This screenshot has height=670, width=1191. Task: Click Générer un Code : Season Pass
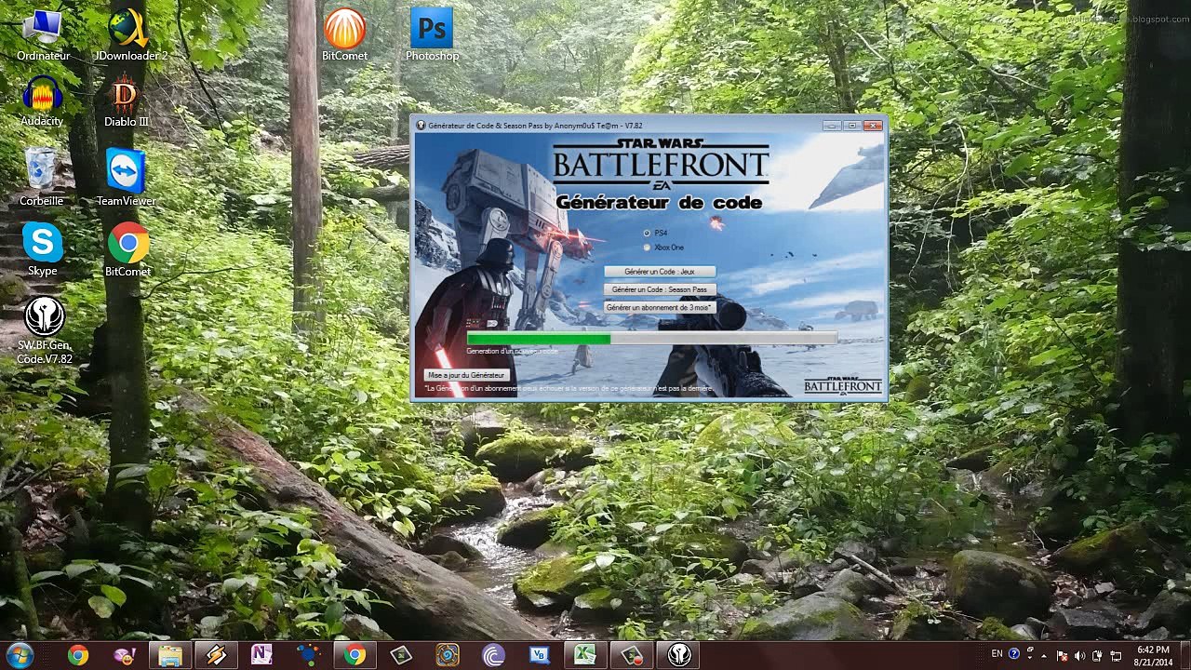coord(660,289)
